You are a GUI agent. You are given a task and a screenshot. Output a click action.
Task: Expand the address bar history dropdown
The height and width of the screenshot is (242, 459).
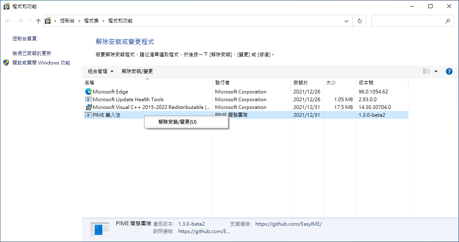pos(346,20)
